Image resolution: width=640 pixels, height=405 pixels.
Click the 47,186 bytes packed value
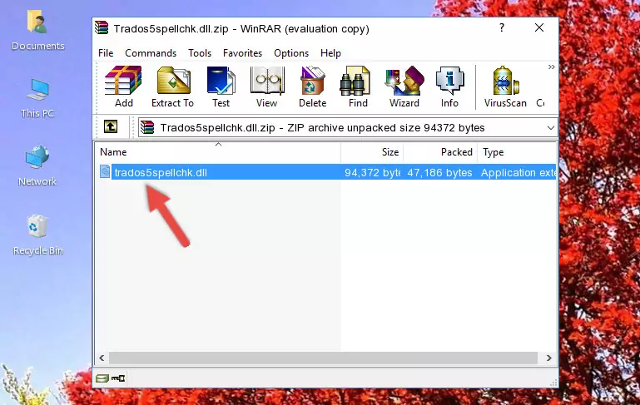pyautogui.click(x=439, y=172)
